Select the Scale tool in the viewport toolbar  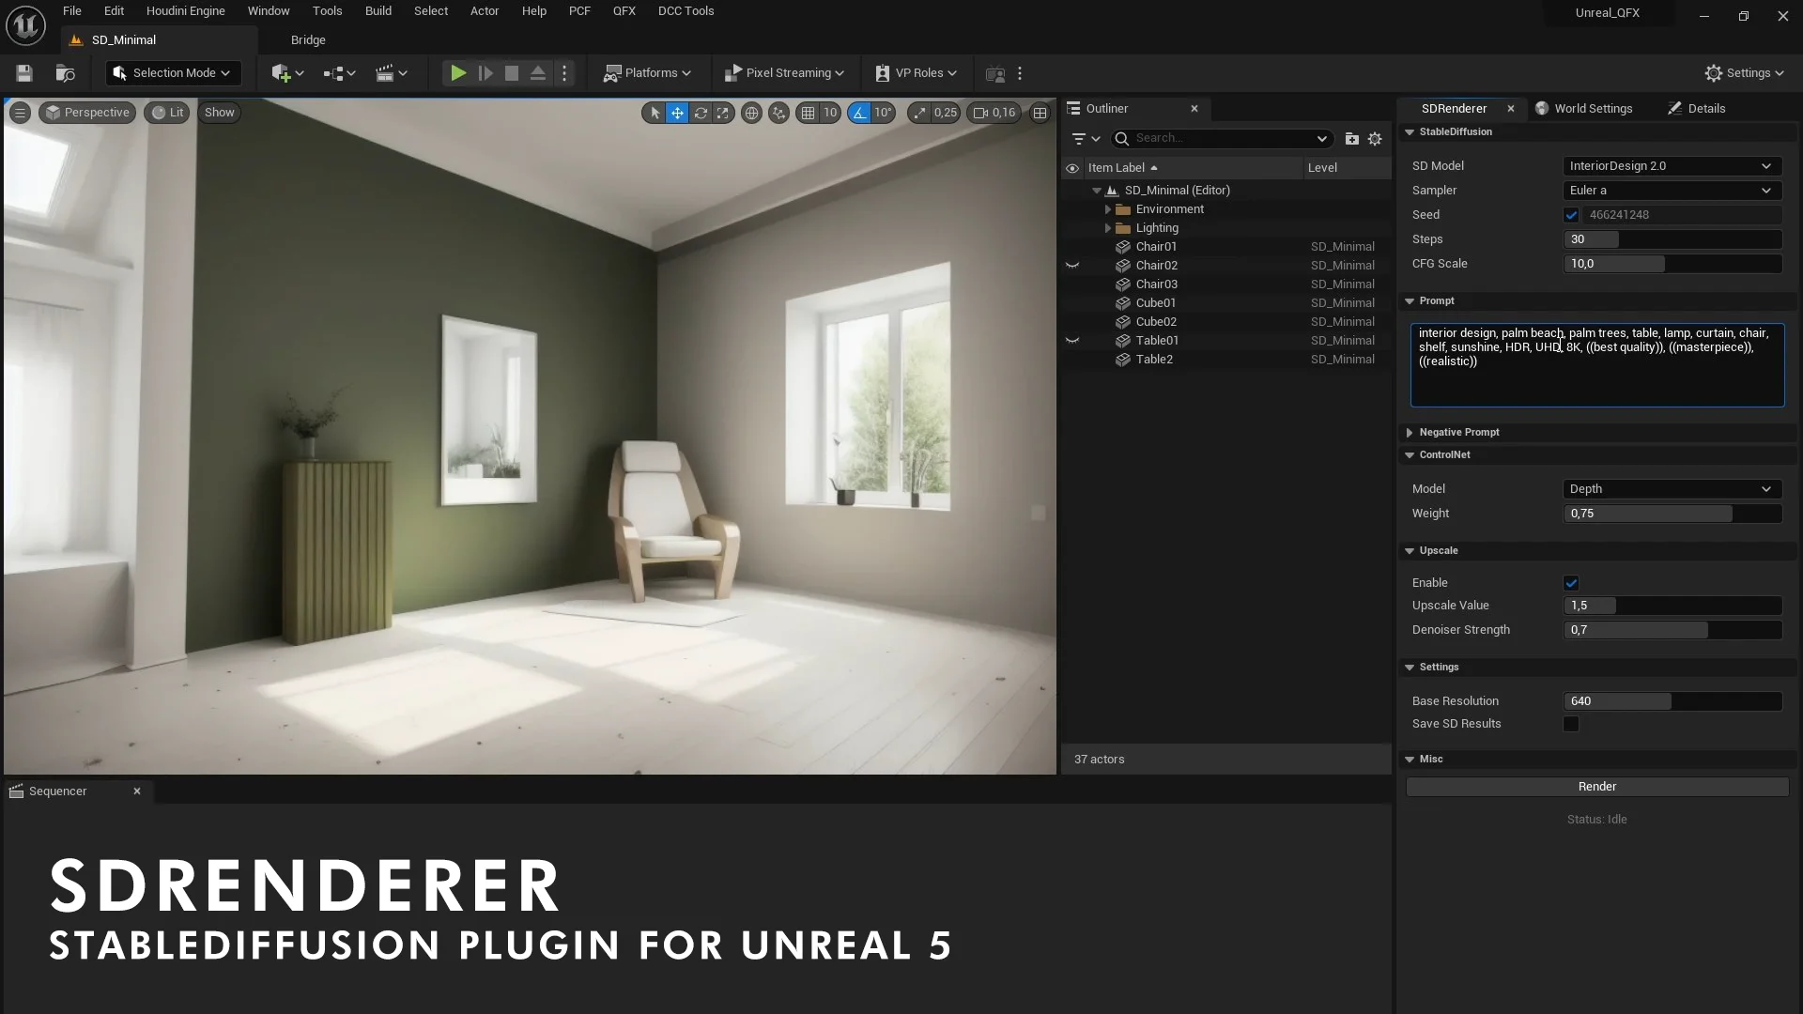[x=723, y=113]
